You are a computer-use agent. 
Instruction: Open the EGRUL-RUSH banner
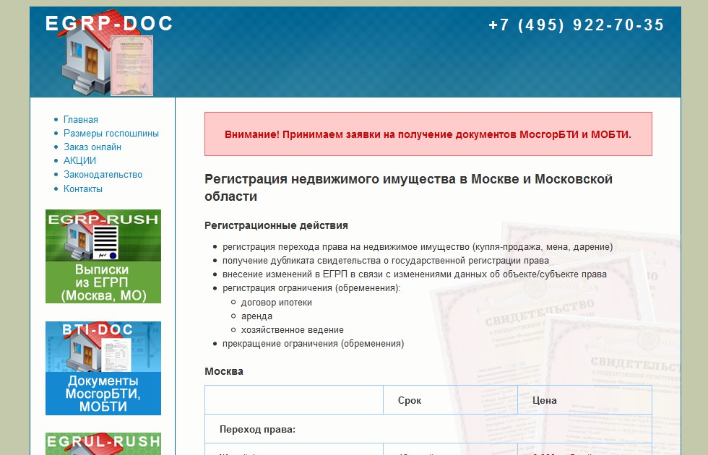click(103, 443)
